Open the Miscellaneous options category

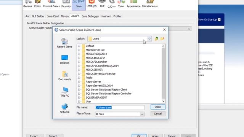tap(150, 4)
